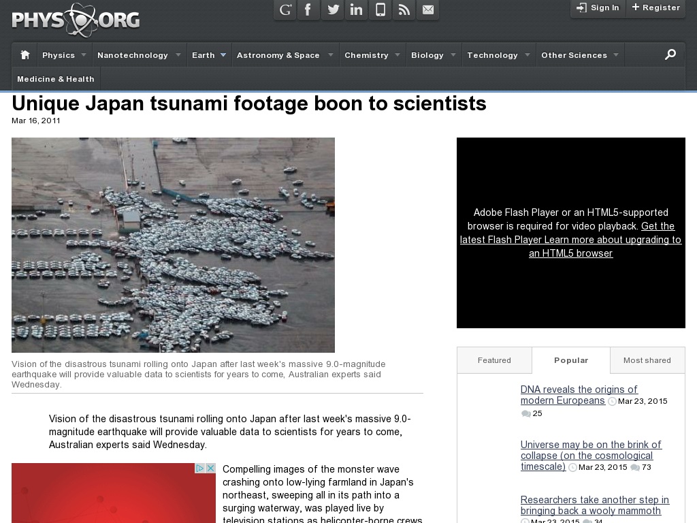
Task: Open the Nanotechnology menu
Action: tap(133, 55)
